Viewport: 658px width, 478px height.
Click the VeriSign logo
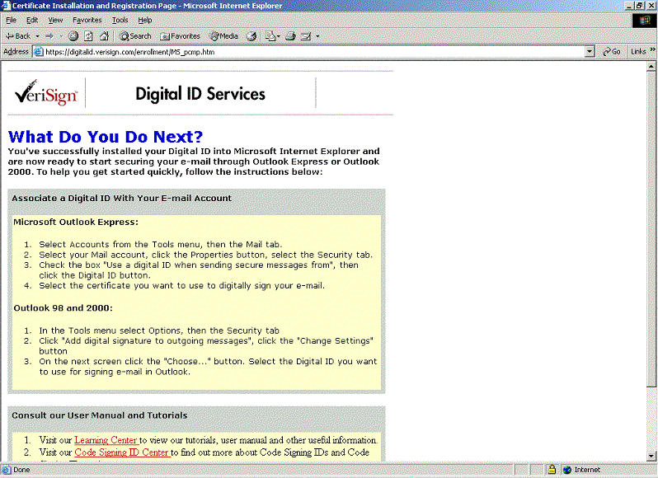click(46, 93)
